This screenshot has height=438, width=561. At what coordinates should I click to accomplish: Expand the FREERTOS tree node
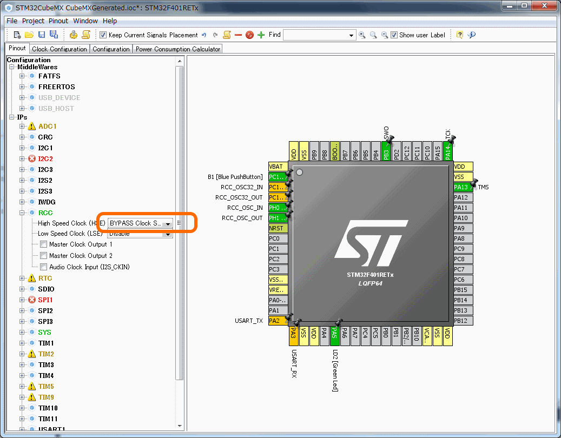pos(22,87)
